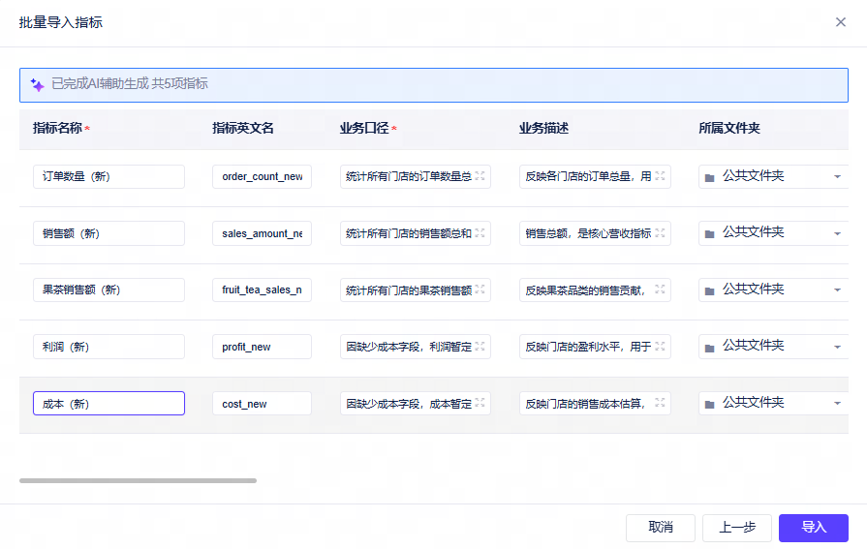Image resolution: width=867 pixels, height=549 pixels.
Task: Expand business description for 订单数量 row
Action: [x=660, y=176]
